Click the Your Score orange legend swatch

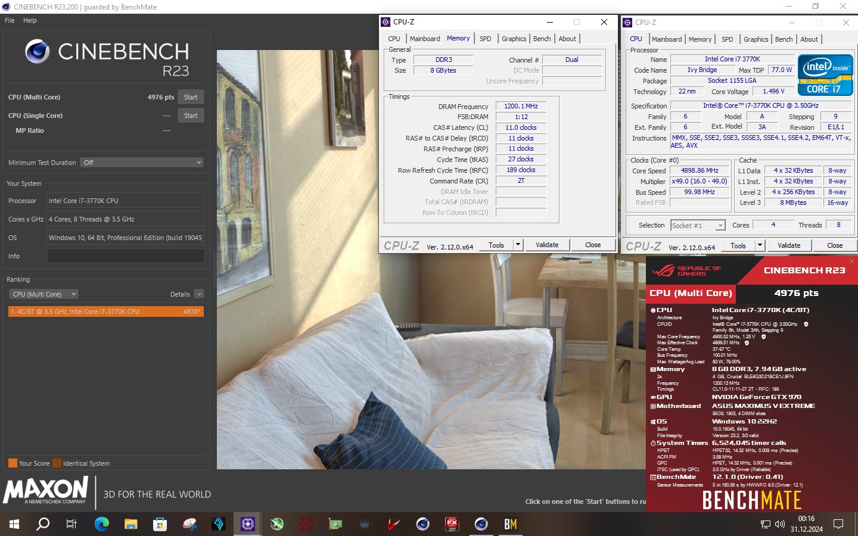(x=13, y=463)
